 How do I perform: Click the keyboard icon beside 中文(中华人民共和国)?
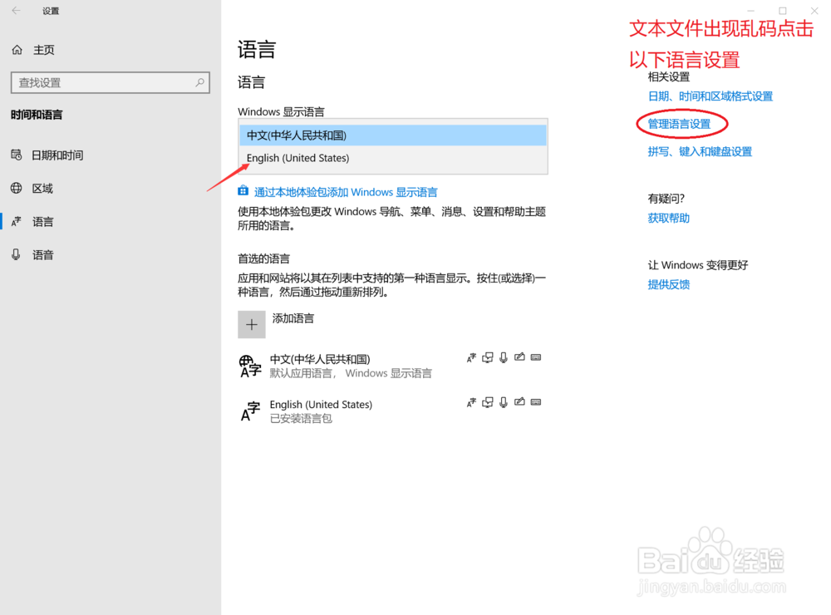536,357
